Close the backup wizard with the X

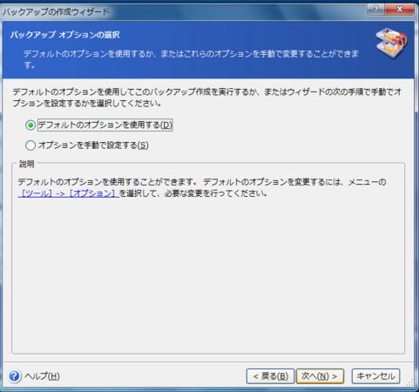[399, 10]
